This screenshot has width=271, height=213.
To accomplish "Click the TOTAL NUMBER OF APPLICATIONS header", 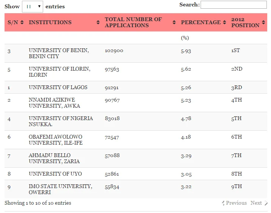I will pyautogui.click(x=133, y=22).
